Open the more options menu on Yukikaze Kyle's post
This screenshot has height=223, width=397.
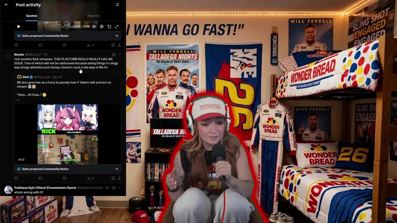(119, 188)
